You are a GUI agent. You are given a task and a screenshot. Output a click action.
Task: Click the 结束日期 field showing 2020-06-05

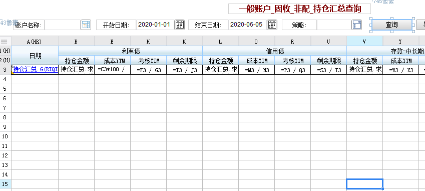point(247,25)
